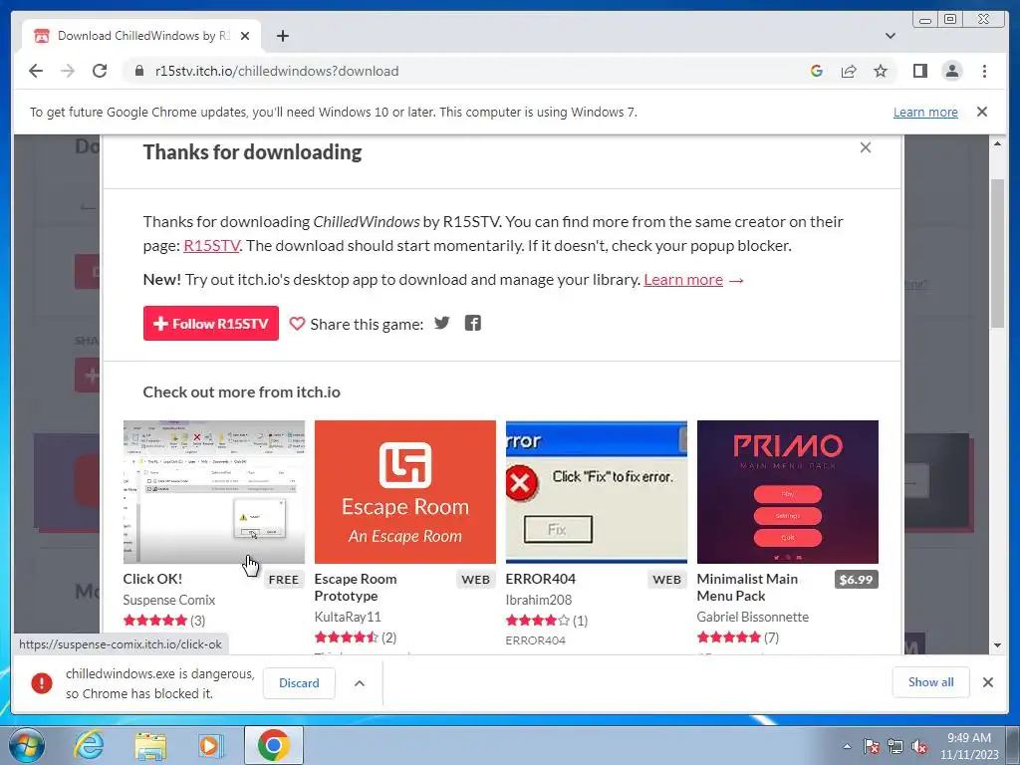The height and width of the screenshot is (765, 1020).
Task: Show hidden system tray icons
Action: point(847,747)
